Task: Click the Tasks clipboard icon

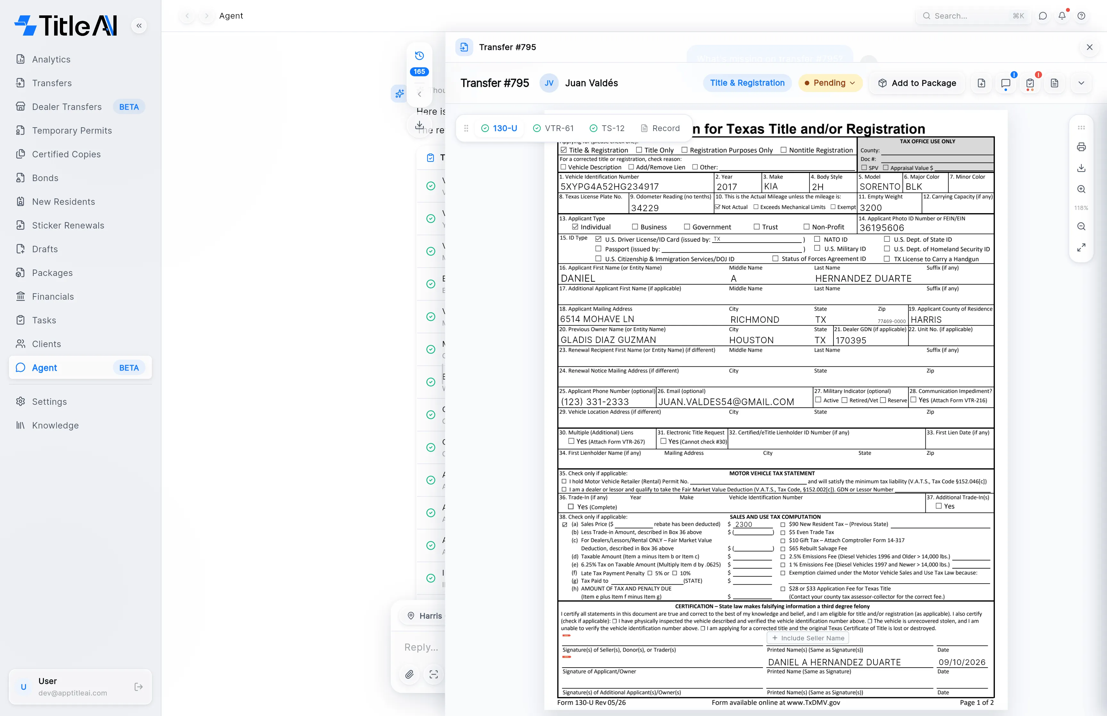Action: (x=20, y=320)
